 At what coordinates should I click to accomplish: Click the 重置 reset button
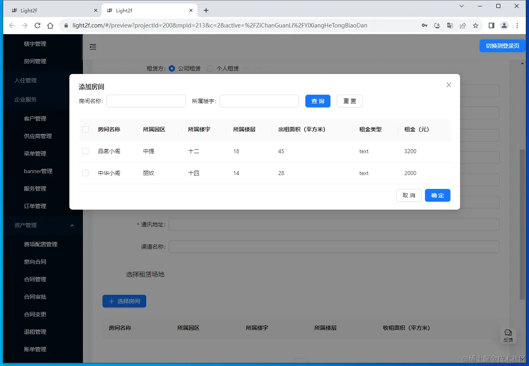[x=350, y=101]
